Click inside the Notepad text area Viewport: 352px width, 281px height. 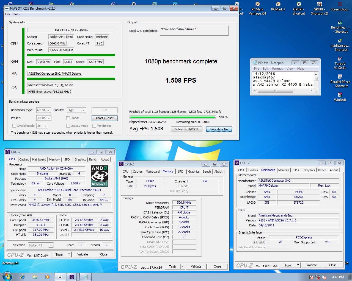(x=283, y=80)
